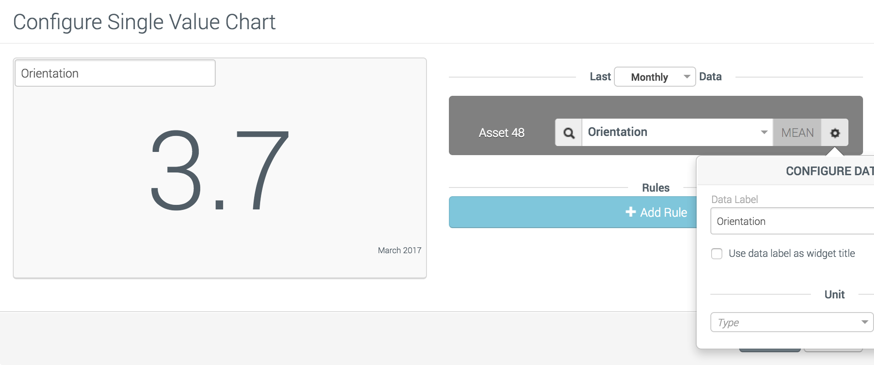Viewport: 874px width, 365px height.
Task: Click the Unit Type dropdown arrow
Action: coord(864,322)
